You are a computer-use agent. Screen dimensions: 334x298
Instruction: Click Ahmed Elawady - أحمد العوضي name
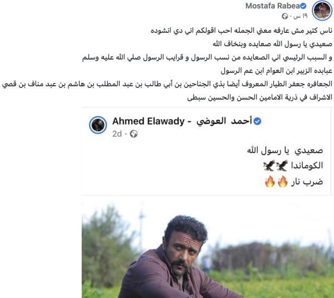182,121
